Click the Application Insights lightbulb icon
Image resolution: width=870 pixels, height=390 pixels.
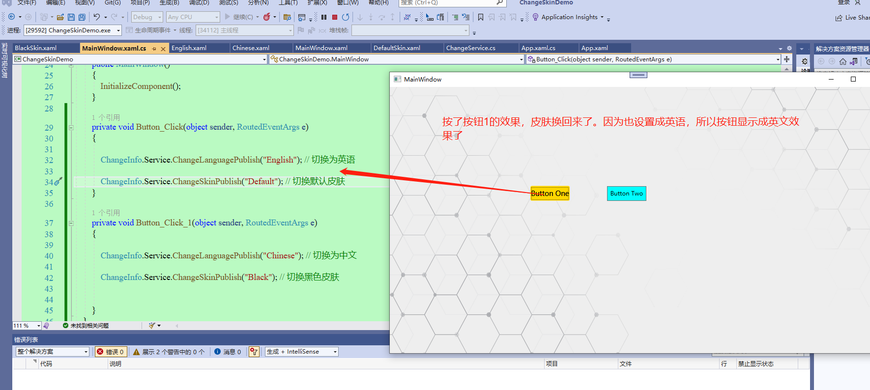[x=536, y=17]
